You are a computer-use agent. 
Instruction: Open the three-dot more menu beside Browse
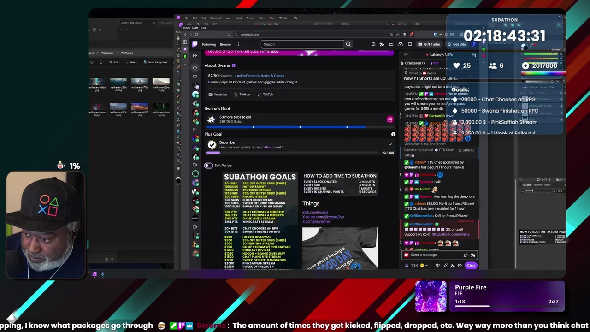[x=238, y=44]
